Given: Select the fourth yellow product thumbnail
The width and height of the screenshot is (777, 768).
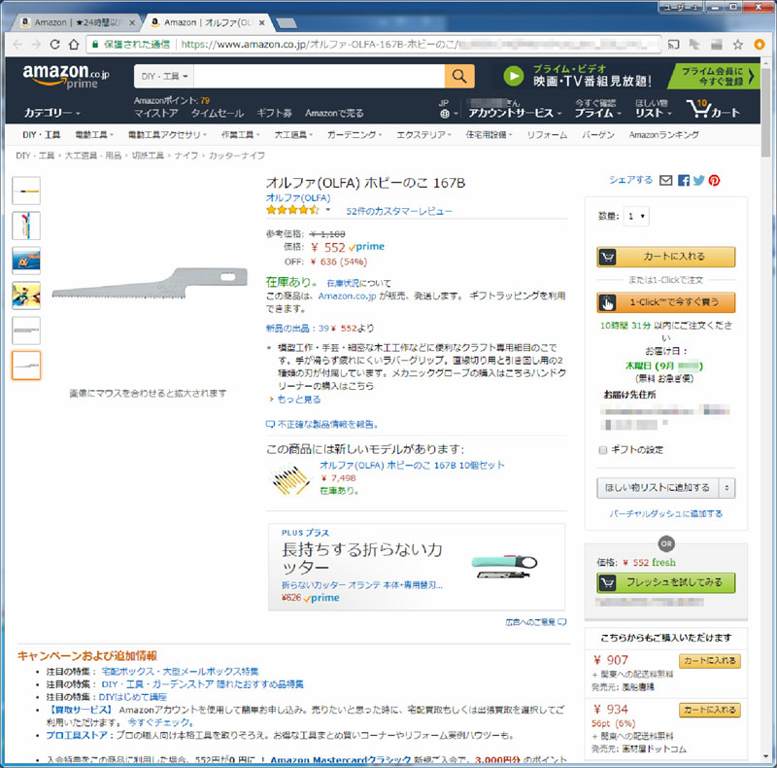Looking at the screenshot, I should tap(26, 296).
